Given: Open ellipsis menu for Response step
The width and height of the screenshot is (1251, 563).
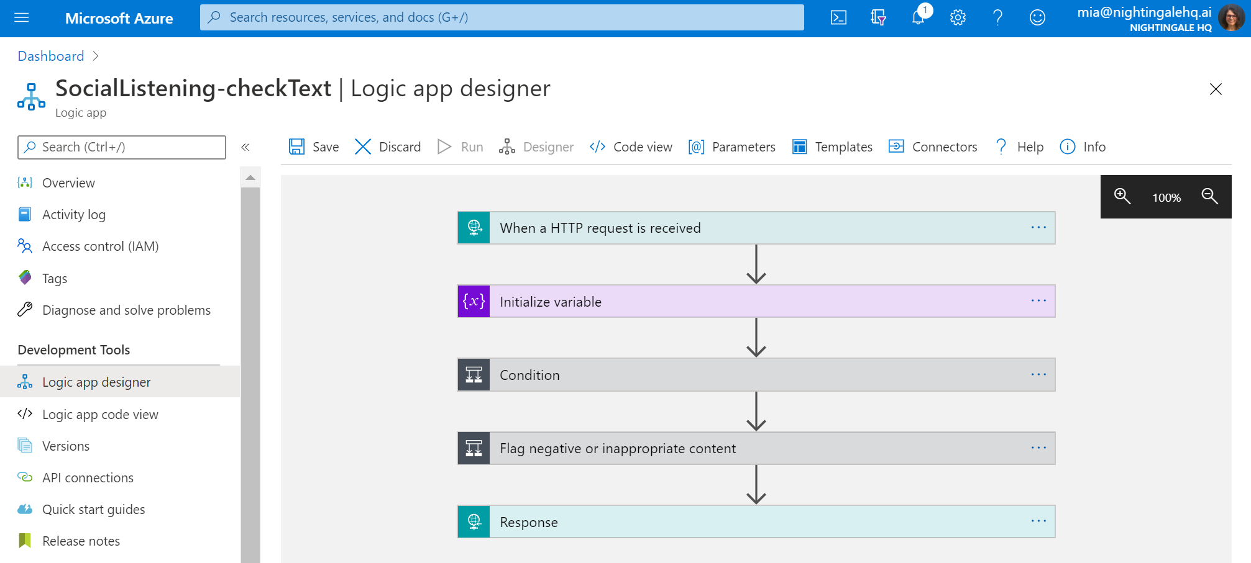Looking at the screenshot, I should coord(1038,521).
